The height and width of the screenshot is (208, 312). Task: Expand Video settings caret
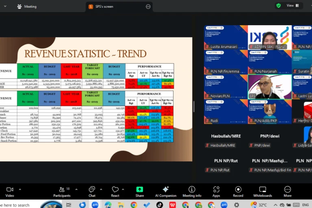tap(20, 189)
